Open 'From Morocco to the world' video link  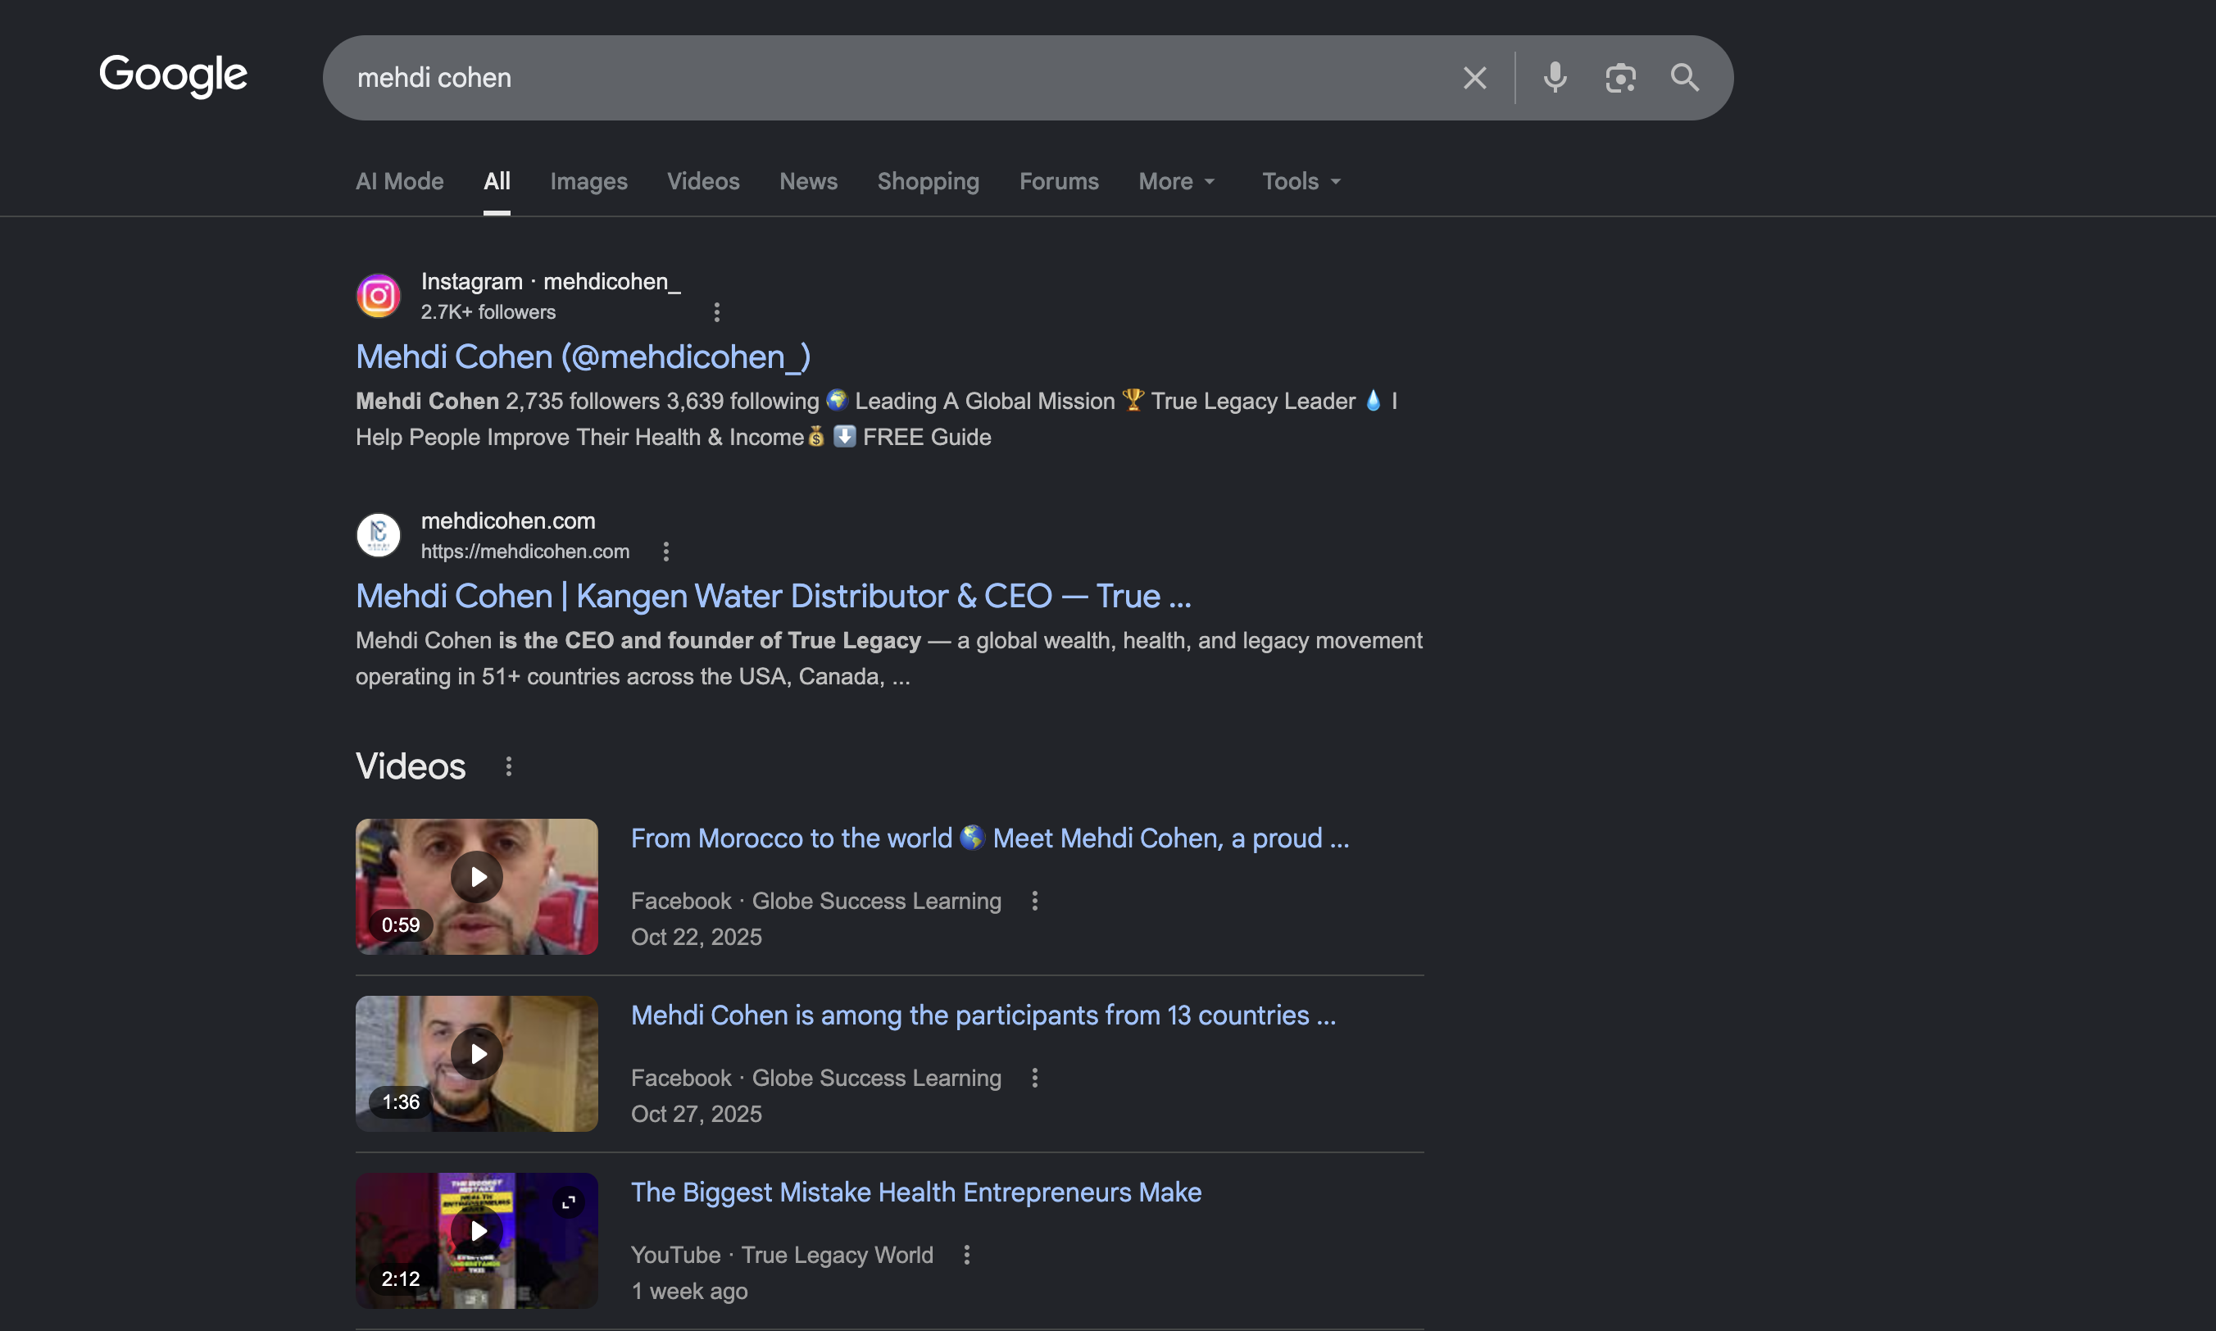pyautogui.click(x=990, y=838)
